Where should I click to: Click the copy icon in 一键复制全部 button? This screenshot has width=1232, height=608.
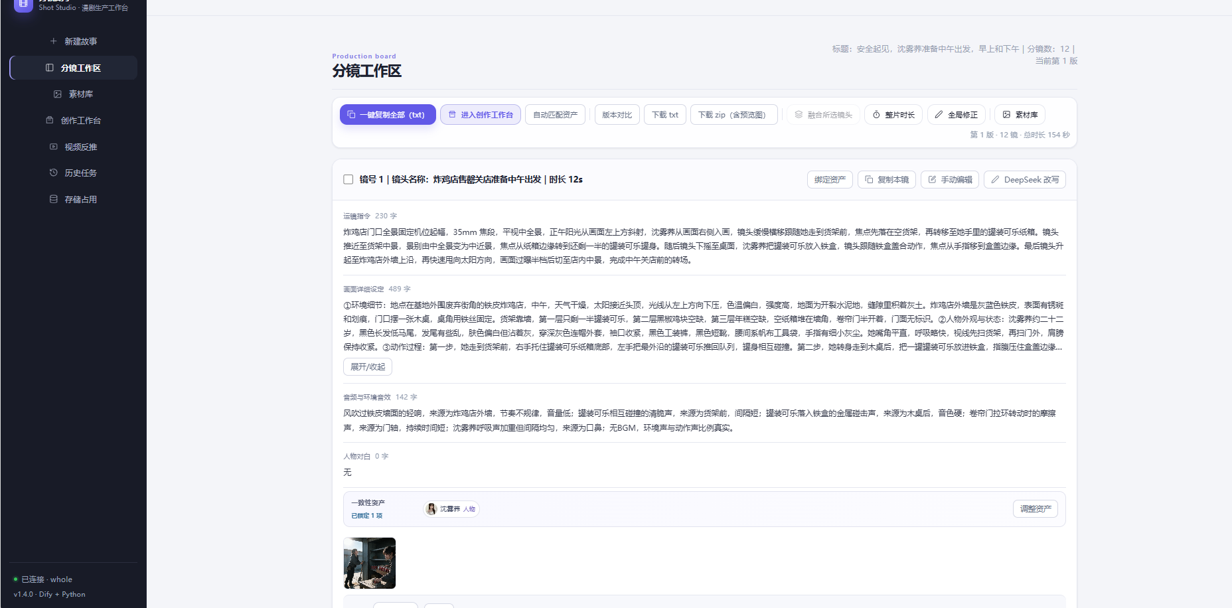pyautogui.click(x=352, y=115)
